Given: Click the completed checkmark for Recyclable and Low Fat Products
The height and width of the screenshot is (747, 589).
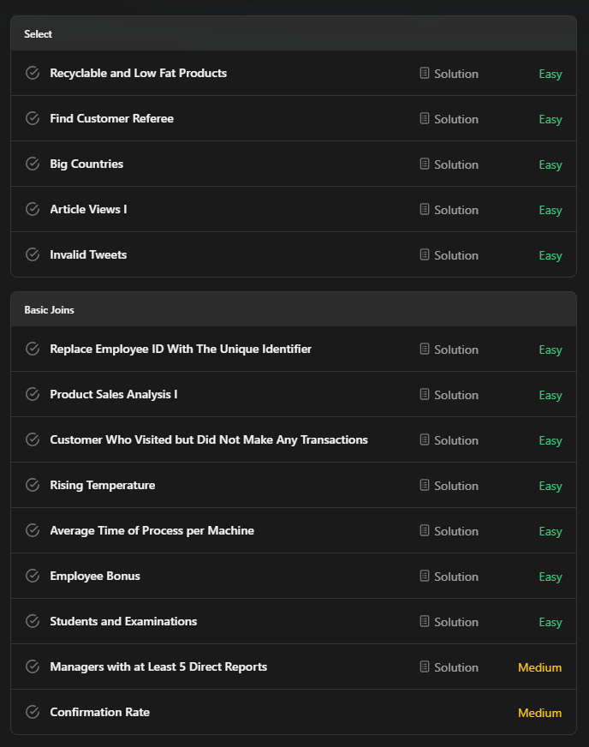Looking at the screenshot, I should coord(33,73).
